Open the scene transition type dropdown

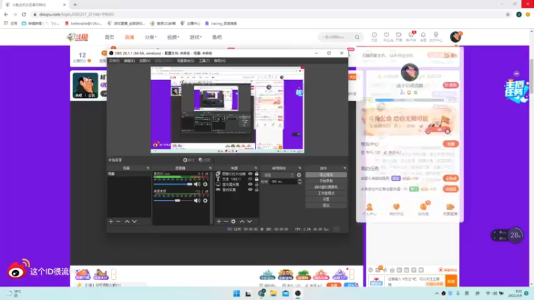click(278, 175)
